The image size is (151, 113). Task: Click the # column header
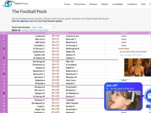point(4,33)
